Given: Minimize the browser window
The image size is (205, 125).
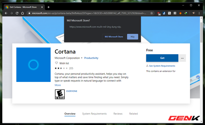Looking at the screenshot, I should 183,5.
